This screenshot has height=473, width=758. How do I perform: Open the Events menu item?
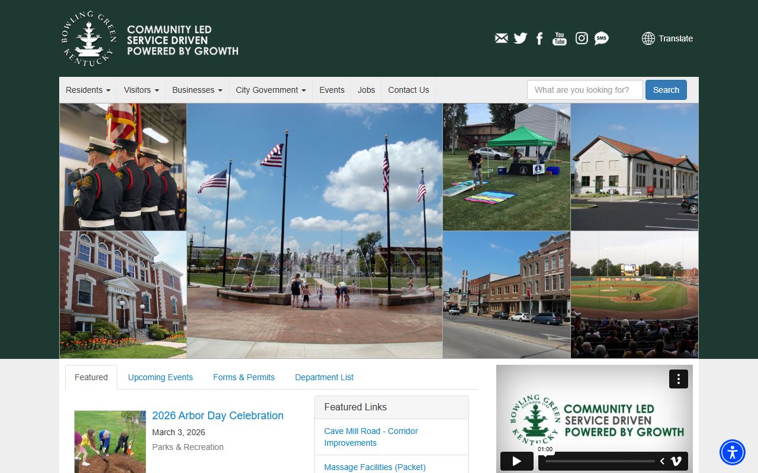tap(332, 90)
